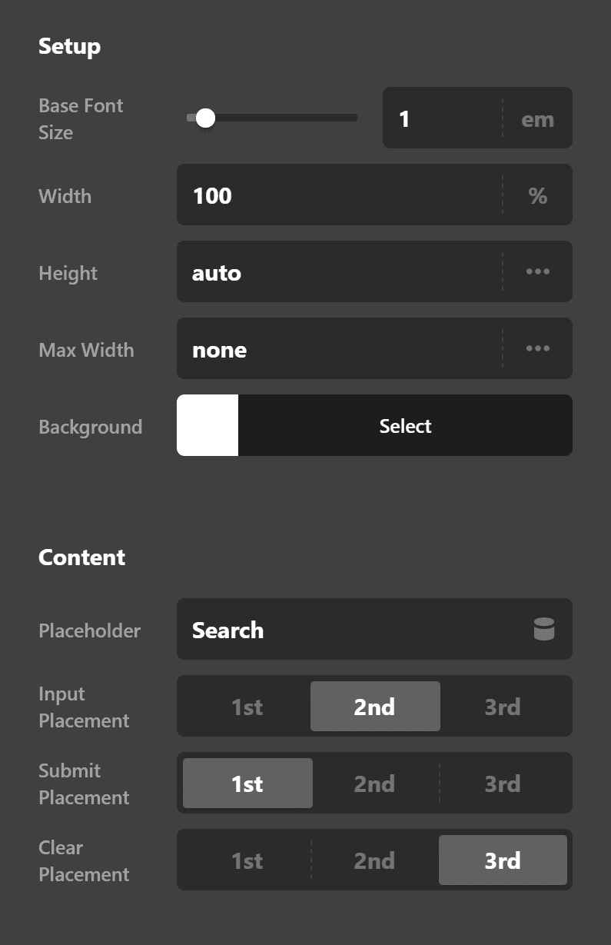This screenshot has height=945, width=611.
Task: Set Input Placement to 3rd
Action: coord(502,706)
